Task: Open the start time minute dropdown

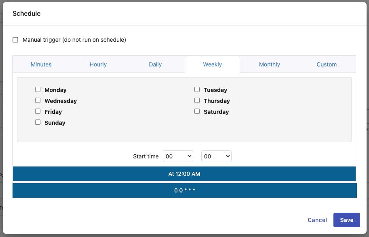Action: [216, 156]
